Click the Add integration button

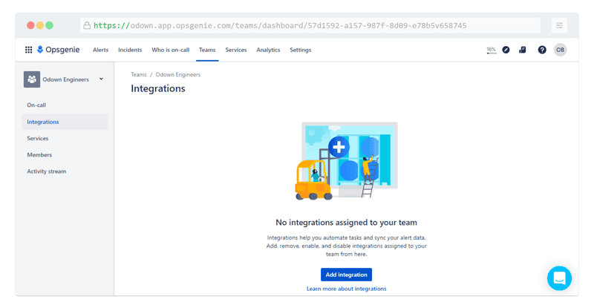346,275
